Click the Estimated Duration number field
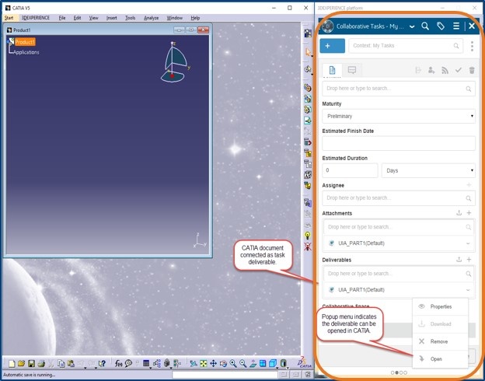Viewport: 485px width, 381px height. click(x=350, y=170)
